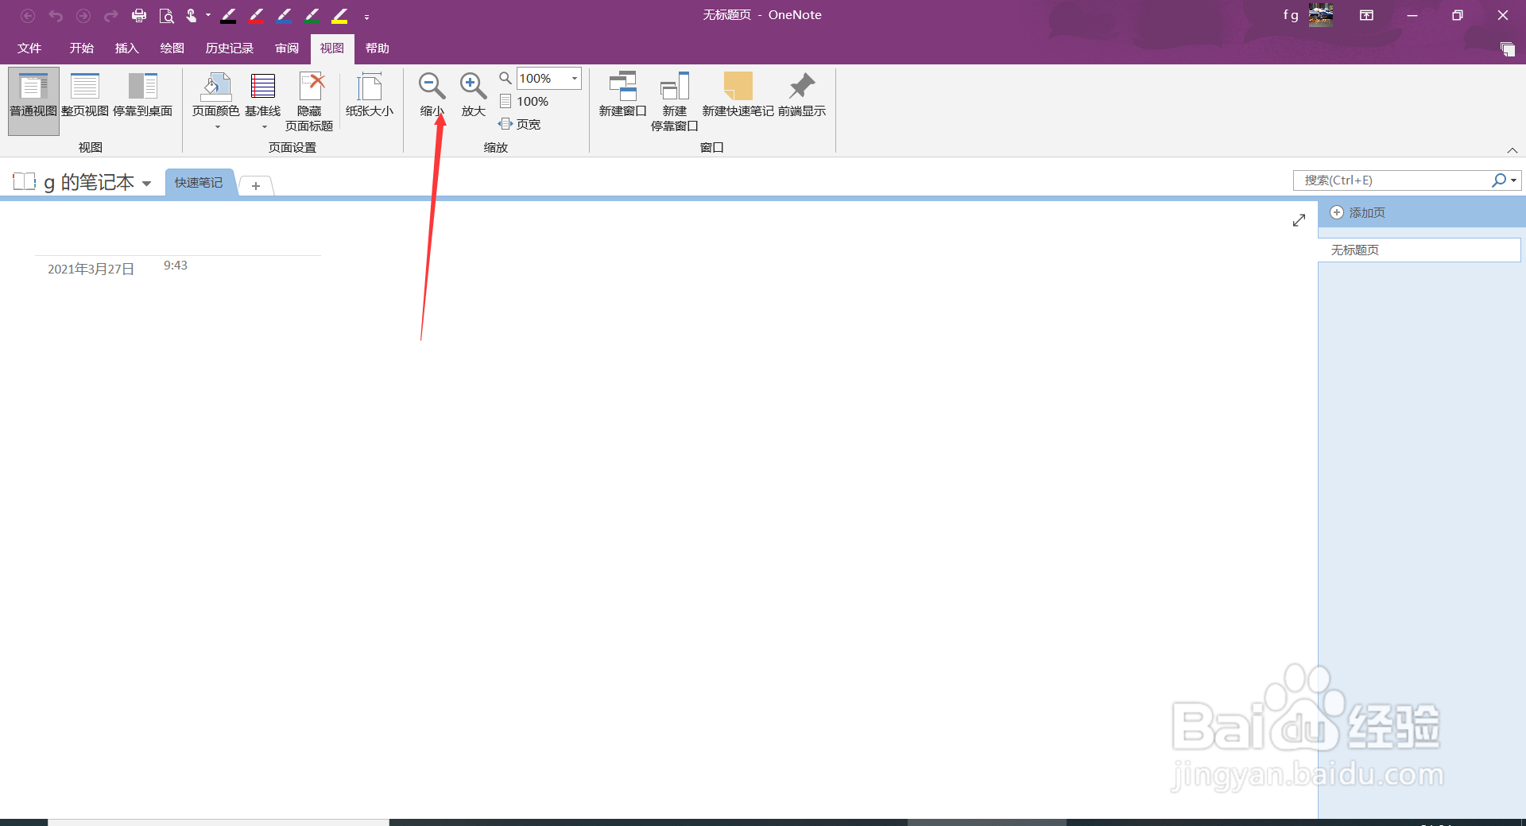Viewport: 1526px width, 826px height.
Task: Click the f g account name
Action: (1291, 15)
